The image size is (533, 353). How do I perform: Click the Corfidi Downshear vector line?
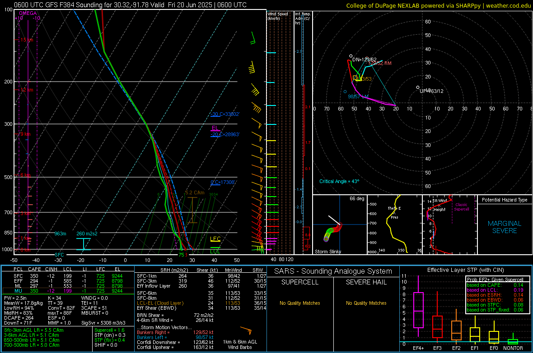pos(175,342)
